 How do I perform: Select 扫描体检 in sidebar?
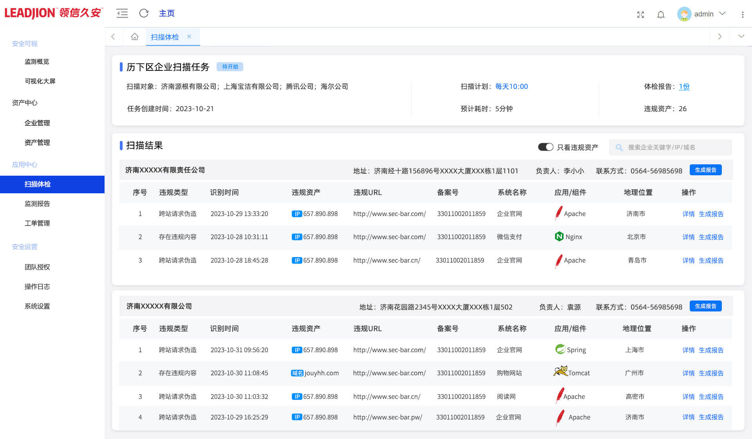(x=52, y=184)
